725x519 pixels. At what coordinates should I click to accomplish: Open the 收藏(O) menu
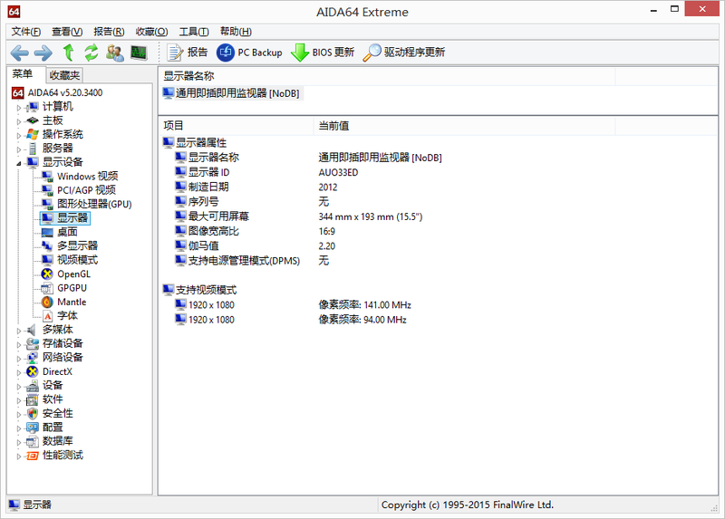pyautogui.click(x=151, y=32)
